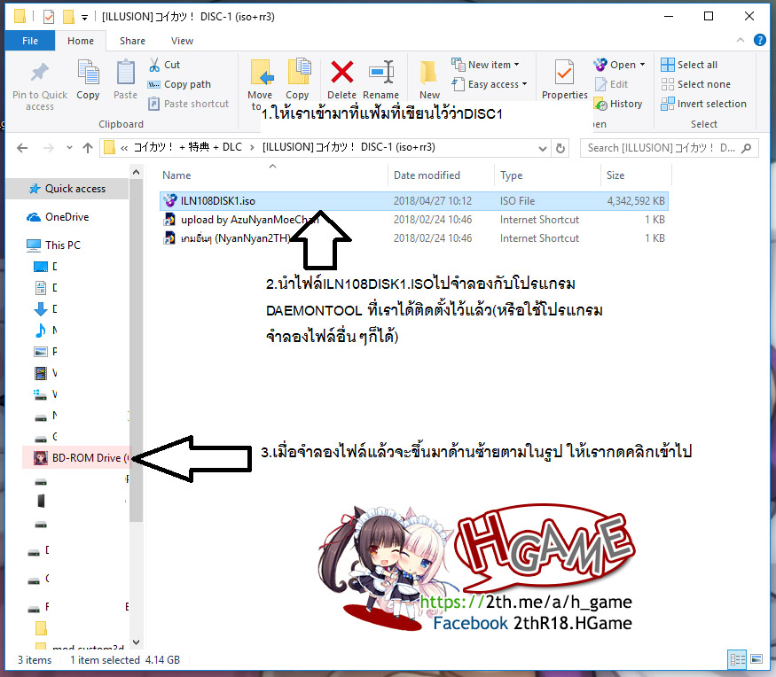The height and width of the screenshot is (677, 776).
Task: Click Select none in the ribbon
Action: pos(696,84)
